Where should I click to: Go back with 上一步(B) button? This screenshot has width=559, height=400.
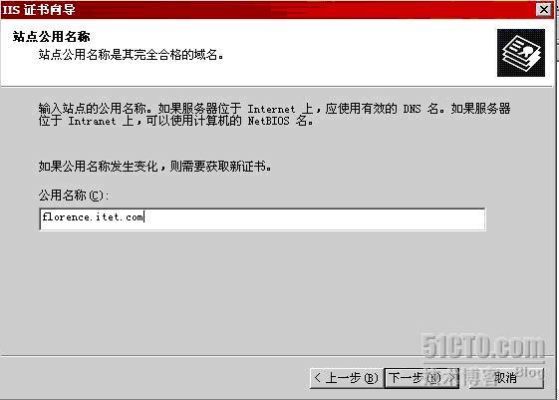pos(347,378)
